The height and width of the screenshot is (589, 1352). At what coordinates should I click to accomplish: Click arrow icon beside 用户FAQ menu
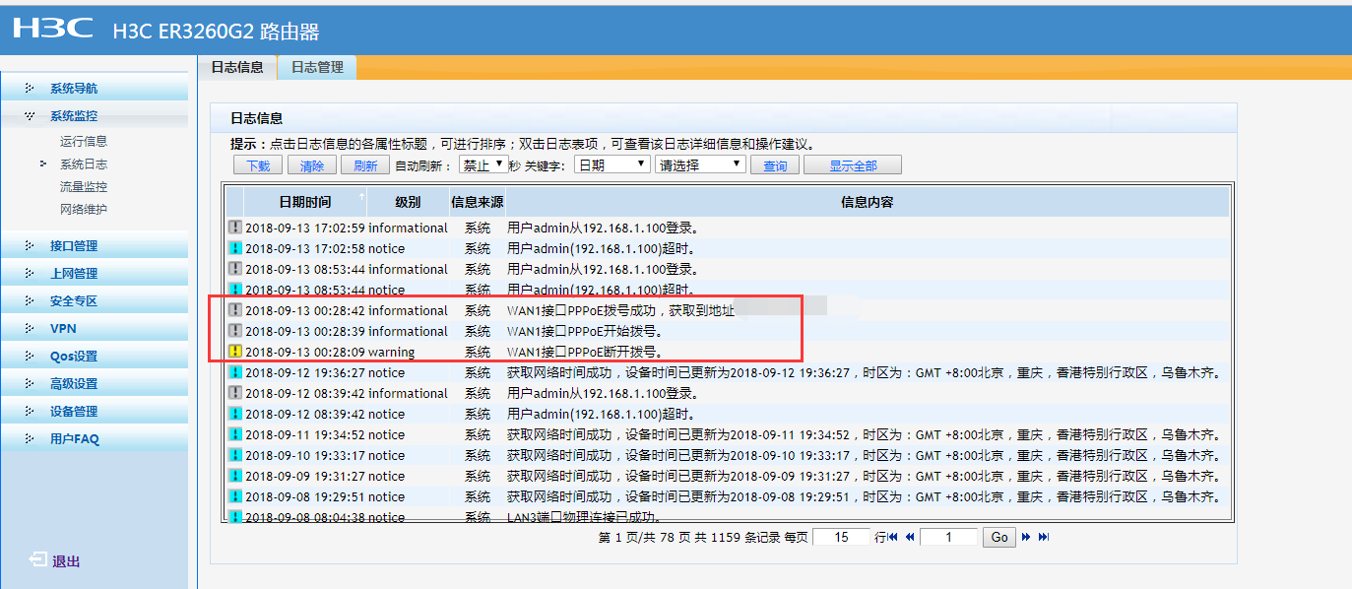pyautogui.click(x=30, y=438)
